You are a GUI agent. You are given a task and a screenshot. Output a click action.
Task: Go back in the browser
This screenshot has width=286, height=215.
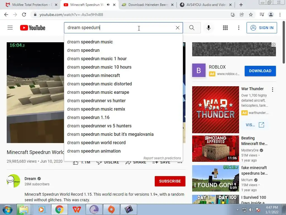click(x=6, y=15)
